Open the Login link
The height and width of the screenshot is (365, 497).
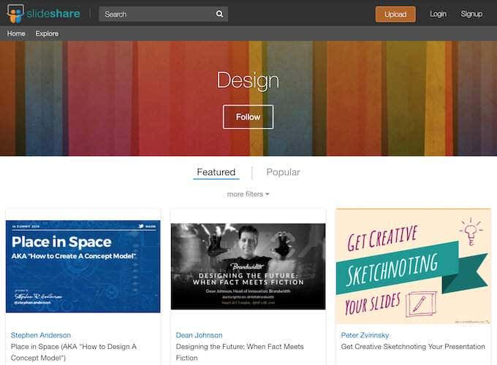click(438, 14)
